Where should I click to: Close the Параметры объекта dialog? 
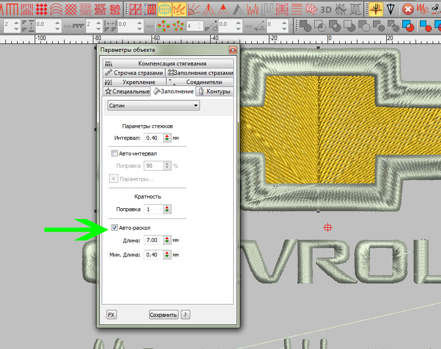(x=233, y=50)
